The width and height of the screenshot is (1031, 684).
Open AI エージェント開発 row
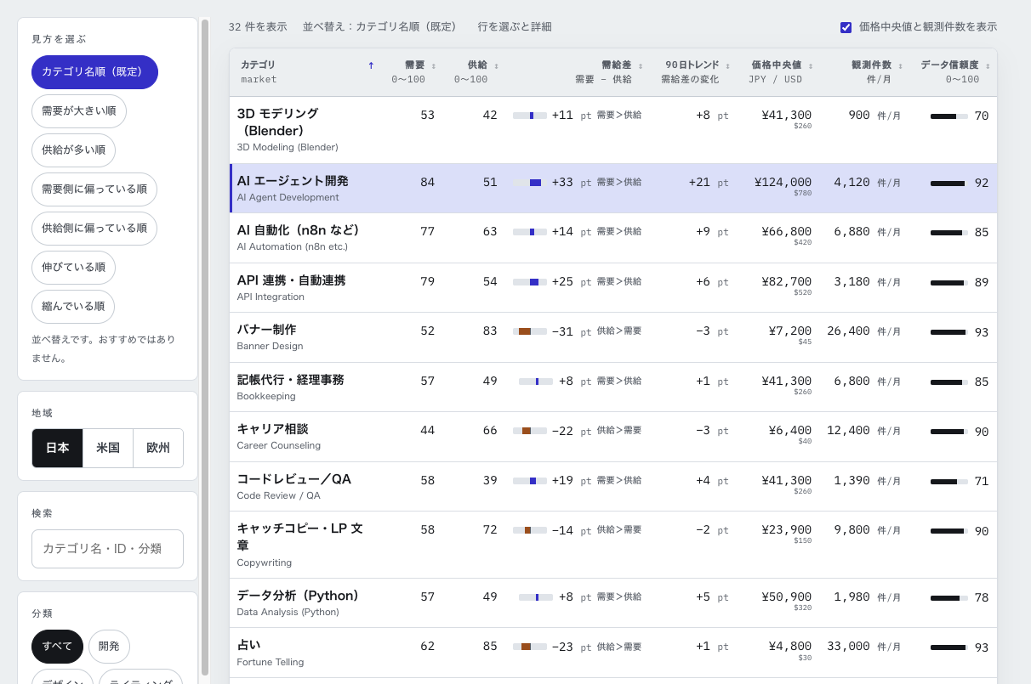point(613,189)
